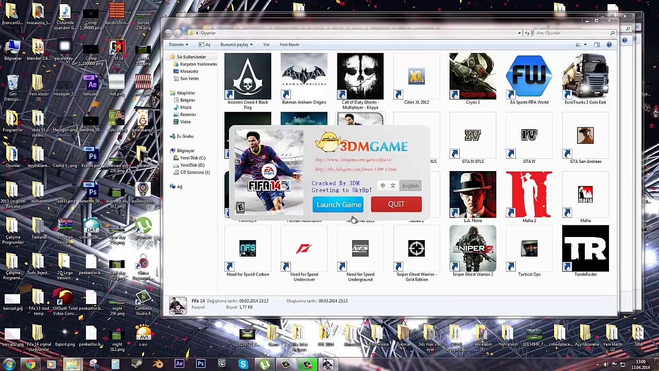This screenshot has height=371, width=659.
Task: Open the bbs.3dmgame.com forum link
Action: [356, 169]
